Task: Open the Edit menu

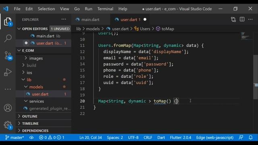Action: tap(29, 9)
